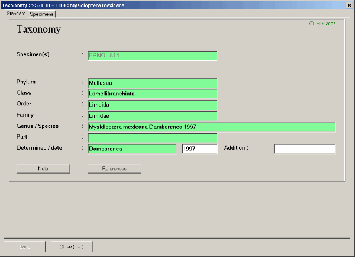Click the Family label
The width and height of the screenshot is (355, 257).
coord(25,115)
